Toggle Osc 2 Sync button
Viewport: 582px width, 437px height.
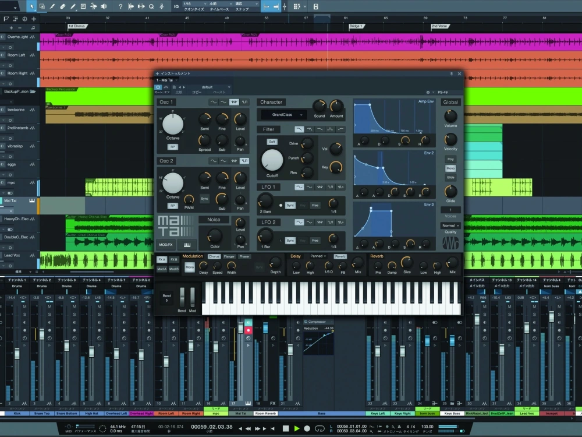click(x=204, y=199)
